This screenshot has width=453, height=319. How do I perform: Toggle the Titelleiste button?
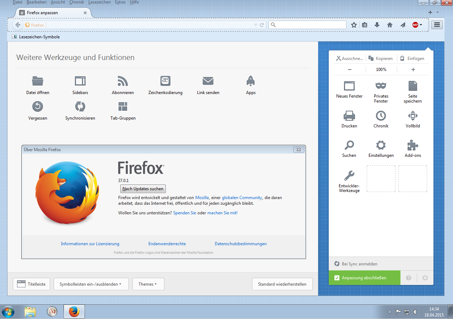click(32, 284)
